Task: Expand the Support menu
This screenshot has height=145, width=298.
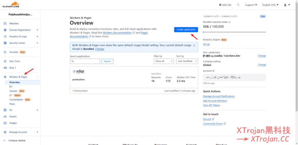Action: 251,5
